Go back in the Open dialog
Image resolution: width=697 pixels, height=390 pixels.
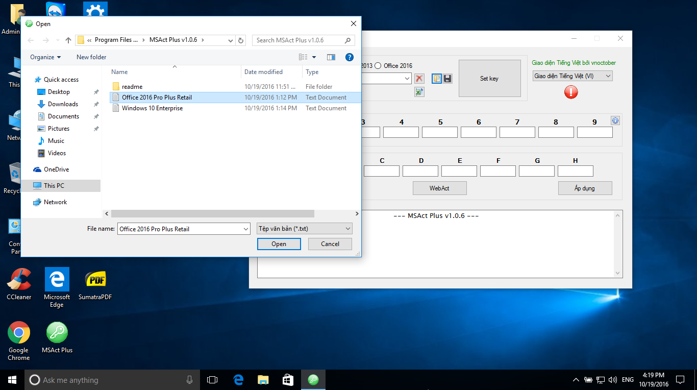tap(31, 40)
